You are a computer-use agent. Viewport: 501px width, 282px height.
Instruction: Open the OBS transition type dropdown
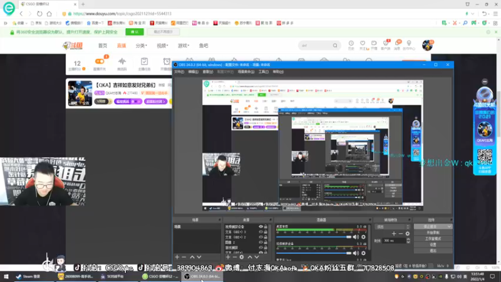(392, 227)
